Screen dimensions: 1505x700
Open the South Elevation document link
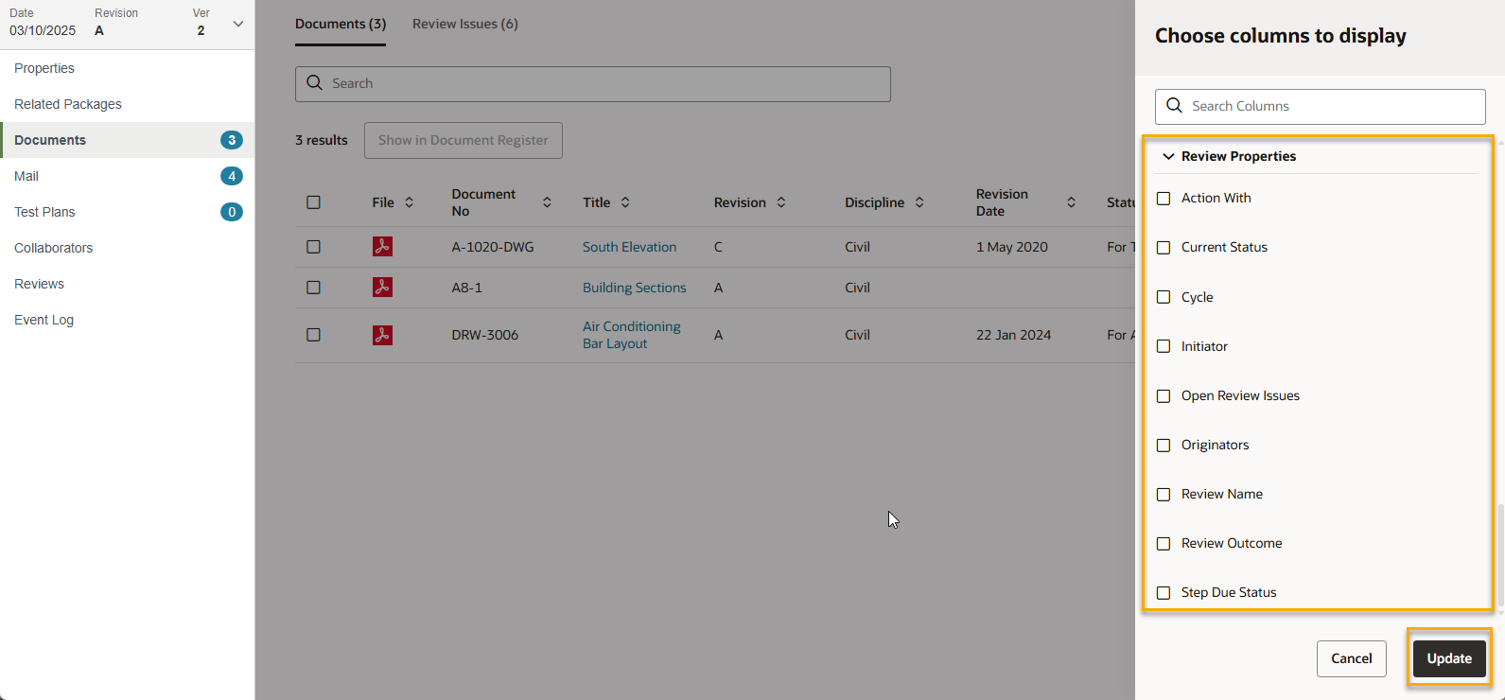coord(629,247)
